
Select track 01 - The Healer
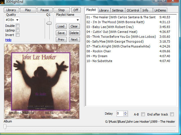click(x=128, y=17)
